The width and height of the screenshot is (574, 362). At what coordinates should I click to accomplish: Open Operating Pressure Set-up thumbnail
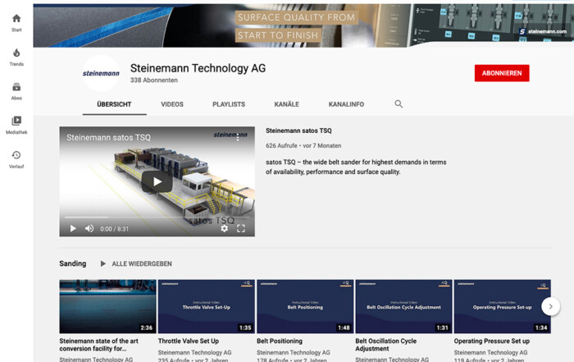(x=502, y=306)
